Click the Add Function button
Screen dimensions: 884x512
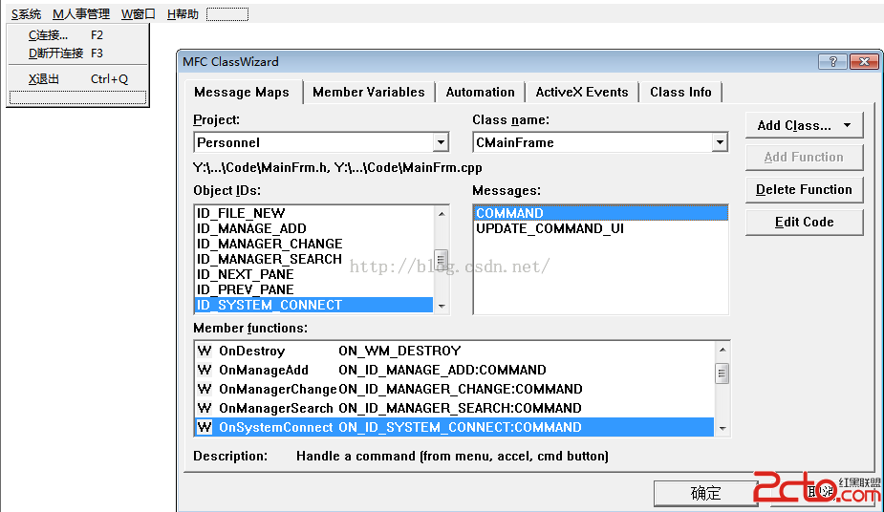tap(804, 158)
